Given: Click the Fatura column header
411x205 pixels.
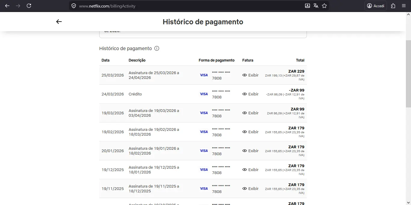Looking at the screenshot, I should click(x=248, y=60).
